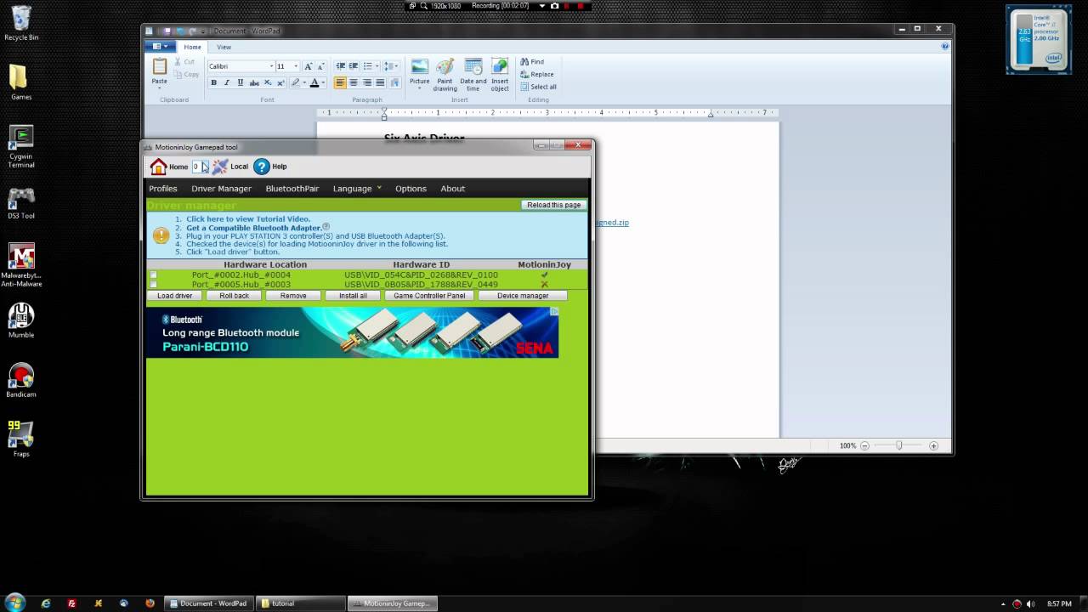1088x612 pixels.
Task: Click Insert object in WordPad
Action: 500,75
